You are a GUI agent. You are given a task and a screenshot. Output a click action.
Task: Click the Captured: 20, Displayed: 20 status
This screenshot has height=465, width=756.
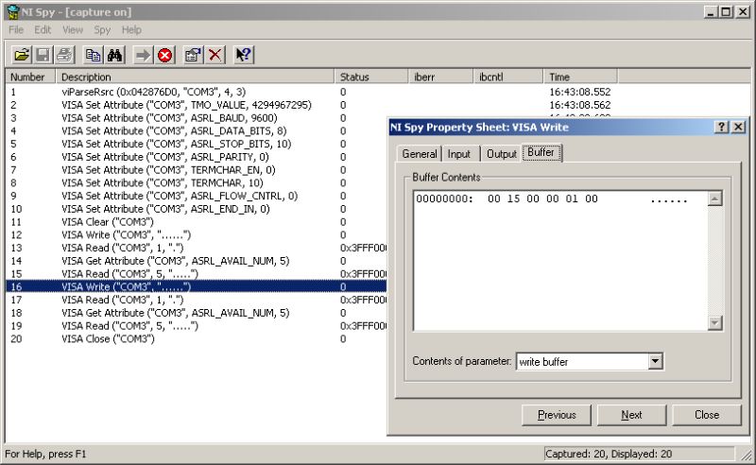click(x=609, y=454)
